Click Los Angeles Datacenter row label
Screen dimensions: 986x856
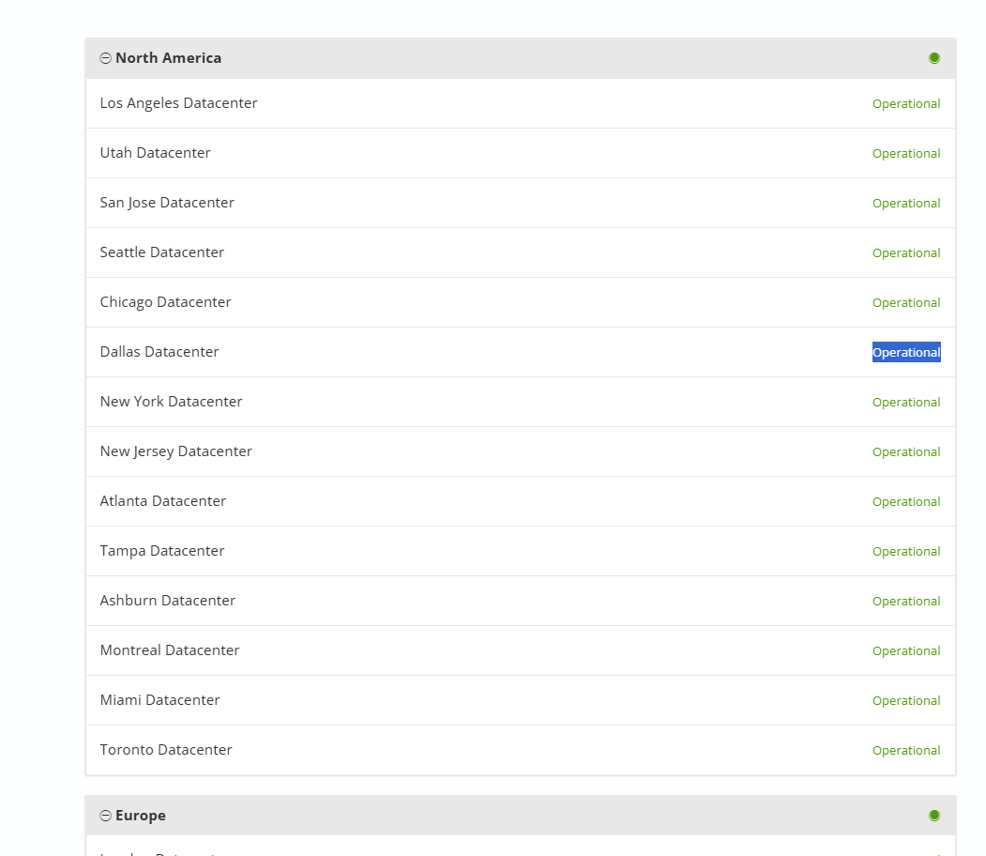point(178,103)
